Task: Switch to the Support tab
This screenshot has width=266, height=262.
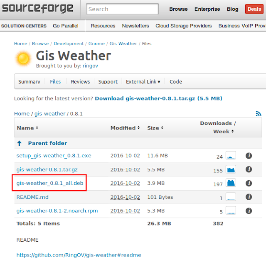Action: click(x=108, y=82)
